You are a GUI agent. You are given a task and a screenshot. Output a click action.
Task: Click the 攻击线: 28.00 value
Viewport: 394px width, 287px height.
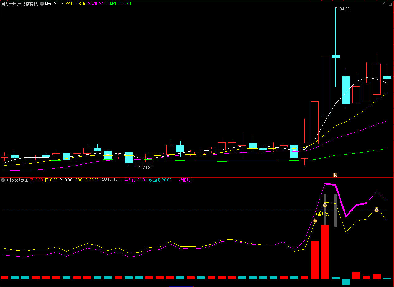click(160, 180)
